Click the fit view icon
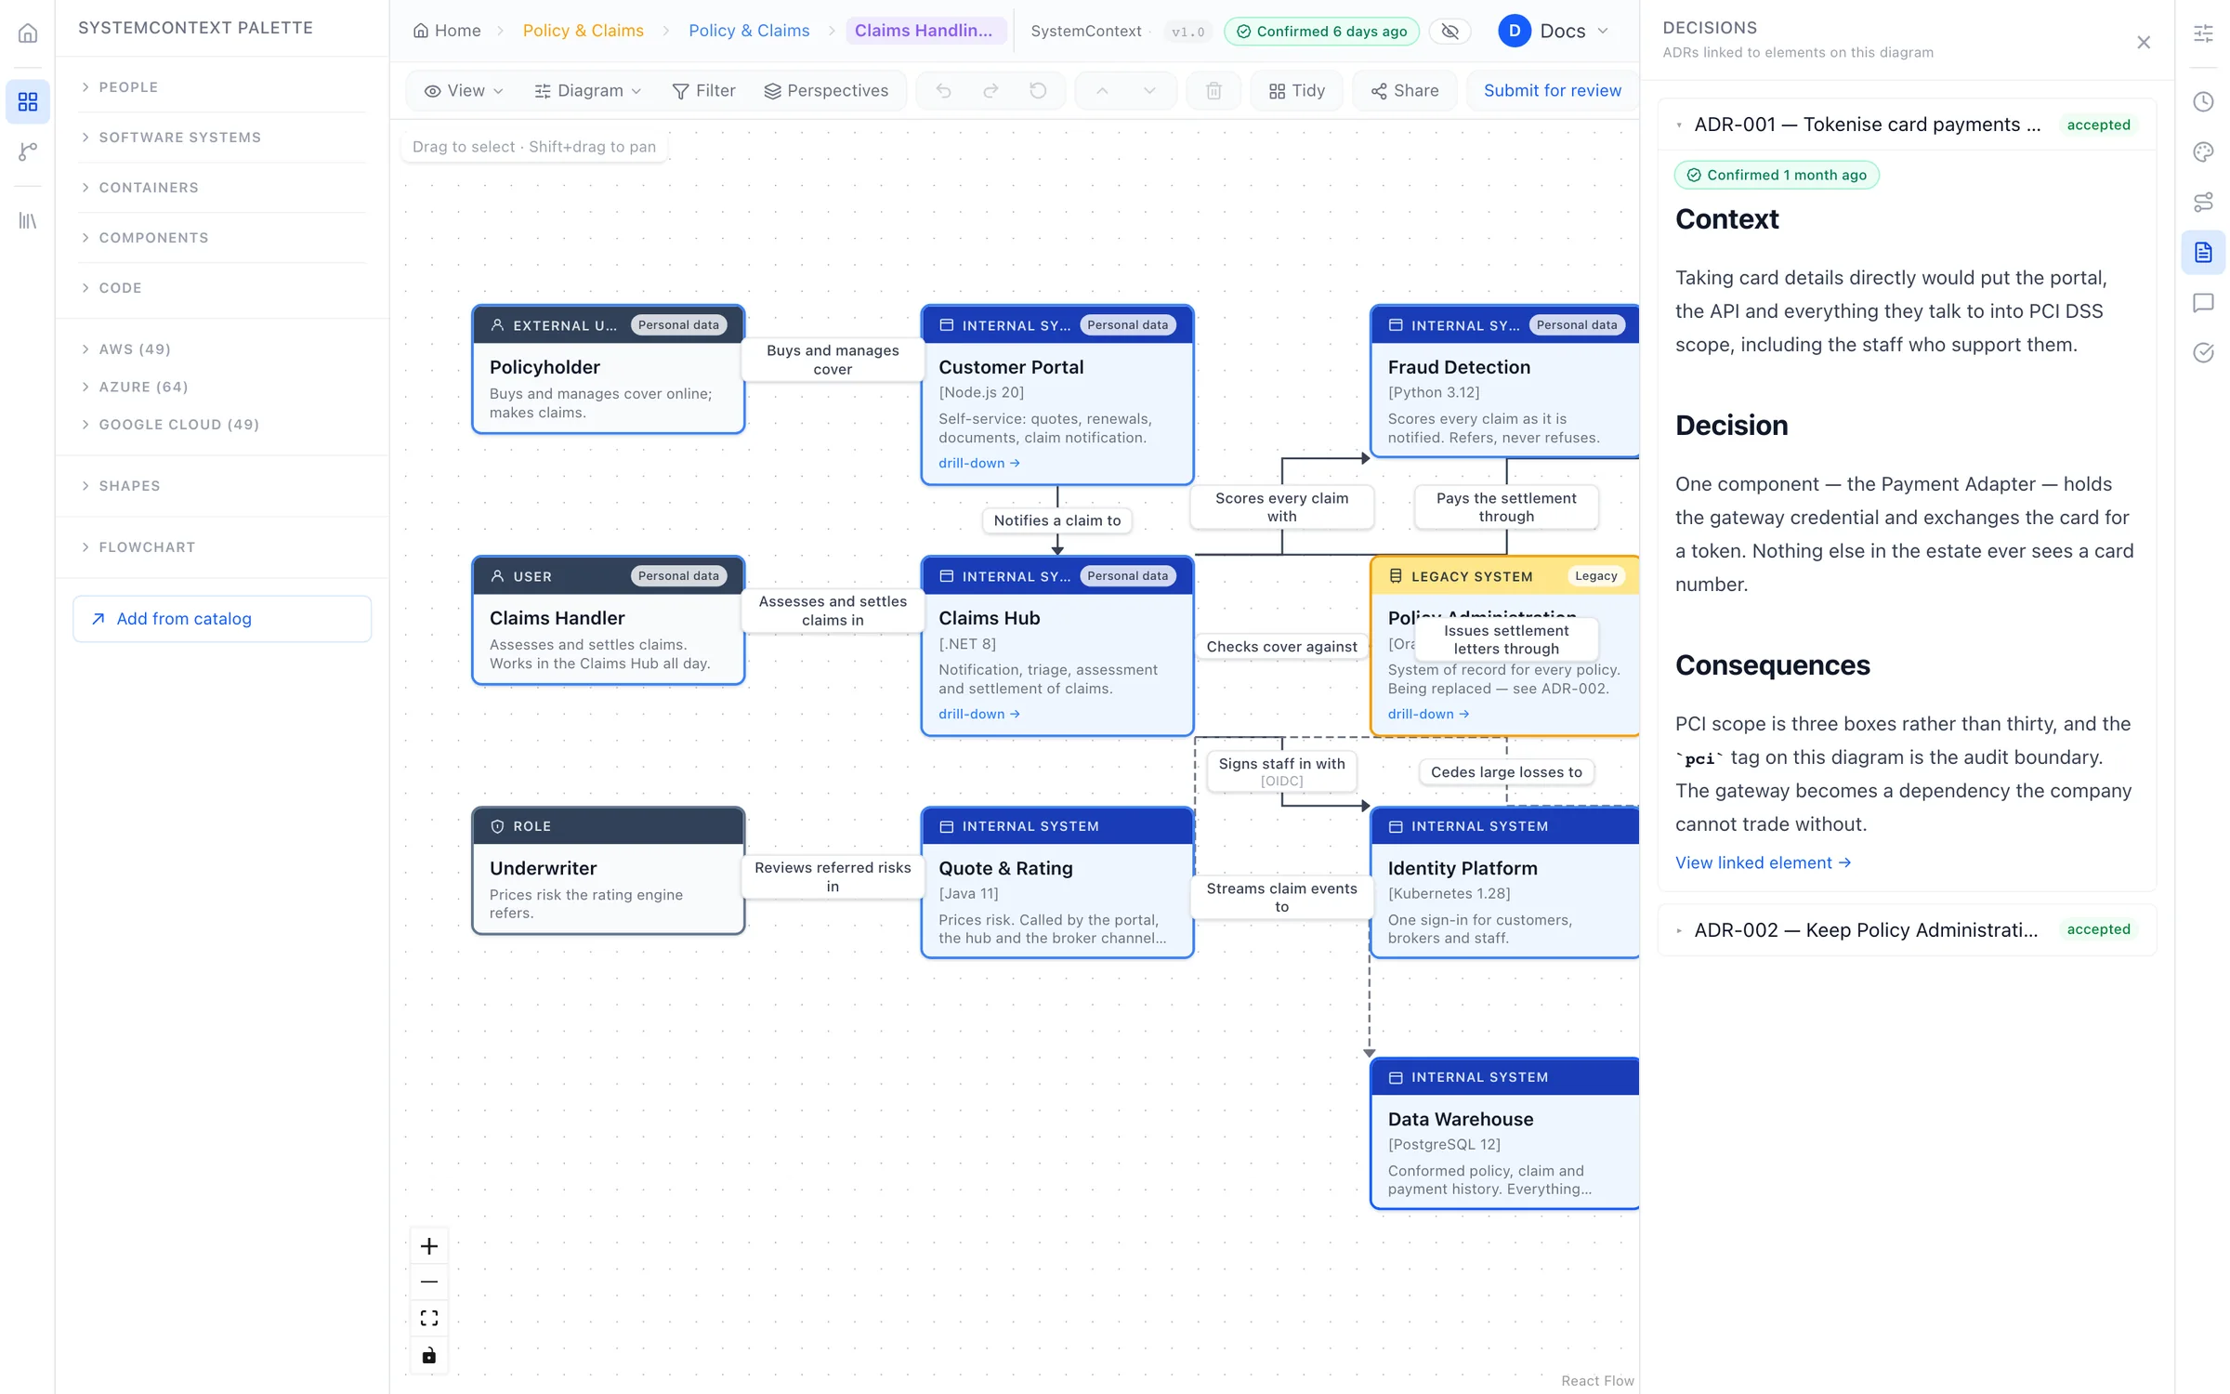 (x=428, y=1319)
